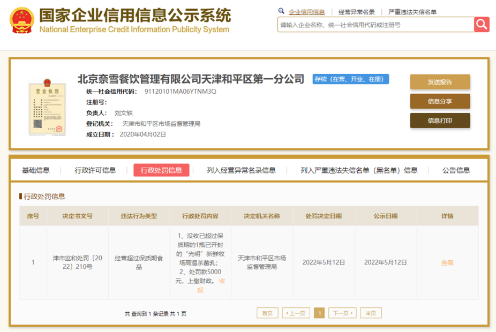Click the 天津市和平区市场监督管理局 cell in the penalty table
Screen dimensions: 496x332
[262, 262]
